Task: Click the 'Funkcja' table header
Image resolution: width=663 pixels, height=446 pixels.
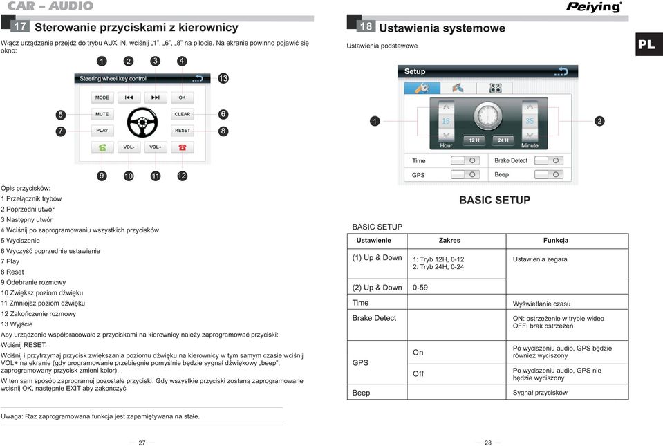Action: (x=556, y=240)
